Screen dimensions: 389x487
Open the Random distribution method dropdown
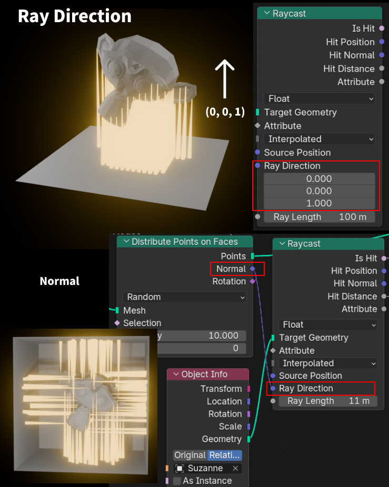[184, 297]
